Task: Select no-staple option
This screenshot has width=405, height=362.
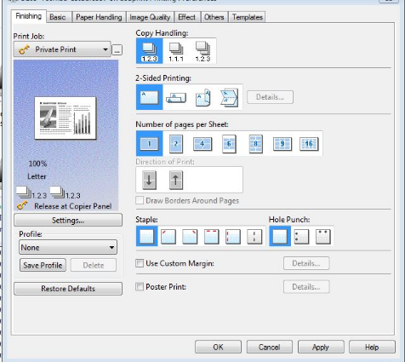Action: pos(147,236)
